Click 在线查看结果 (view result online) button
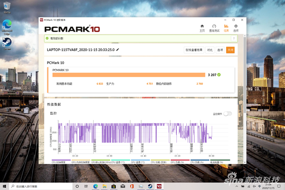The height and width of the screenshot is (190, 285). 194,50
